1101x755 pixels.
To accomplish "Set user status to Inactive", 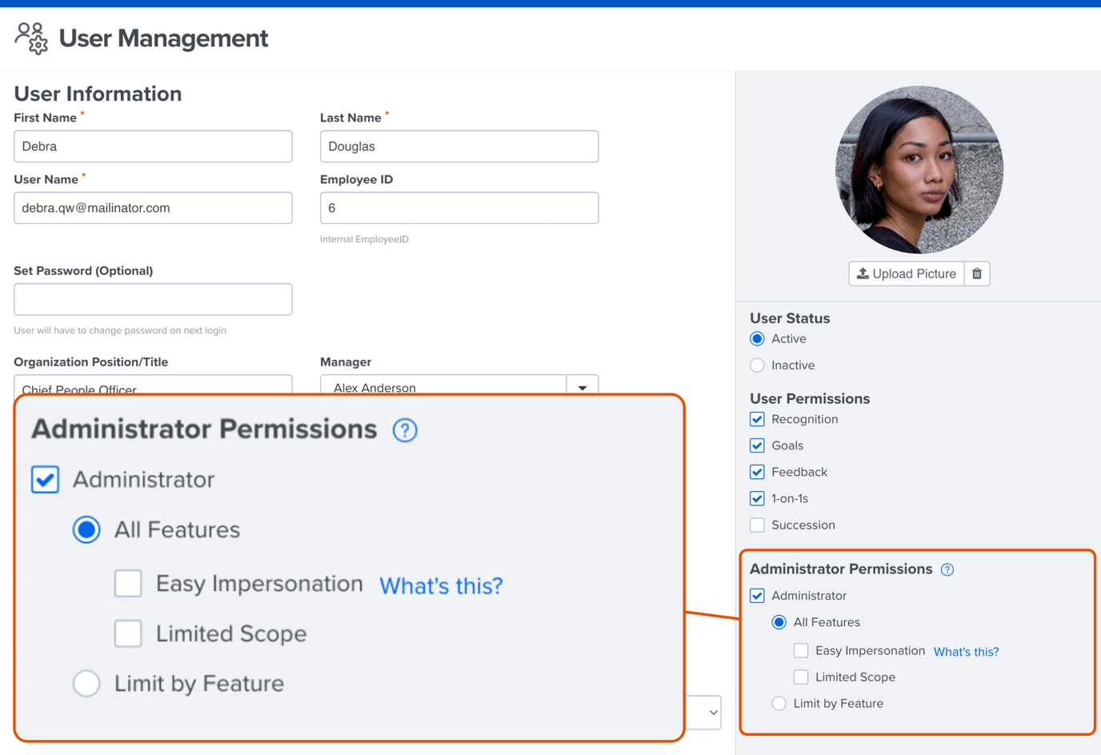I will click(756, 365).
